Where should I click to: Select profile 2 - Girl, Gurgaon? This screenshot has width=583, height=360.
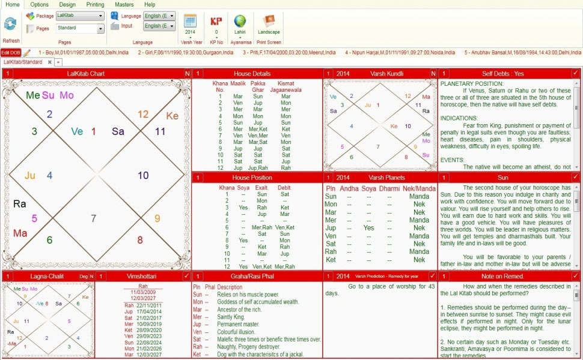pyautogui.click(x=186, y=53)
